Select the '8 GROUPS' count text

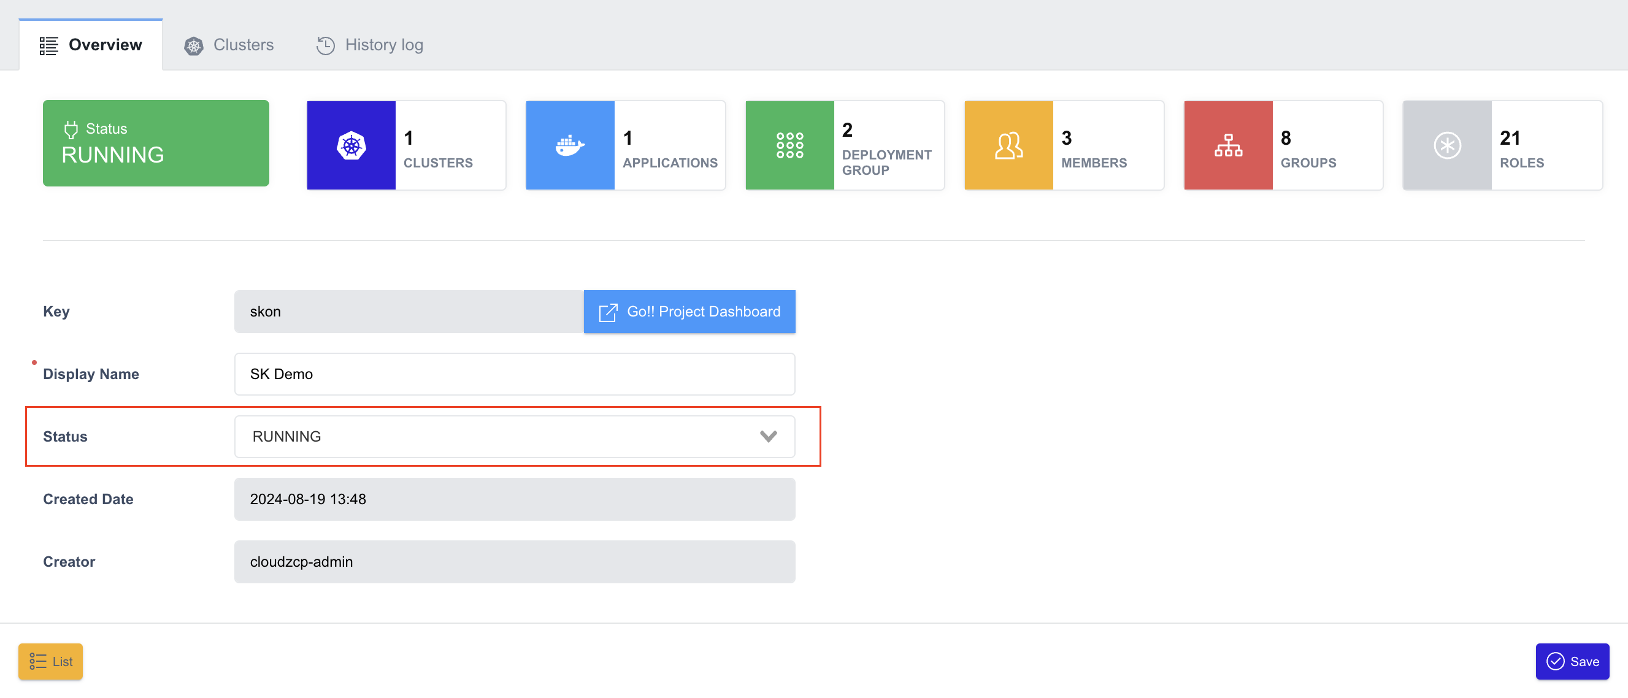tap(1308, 150)
